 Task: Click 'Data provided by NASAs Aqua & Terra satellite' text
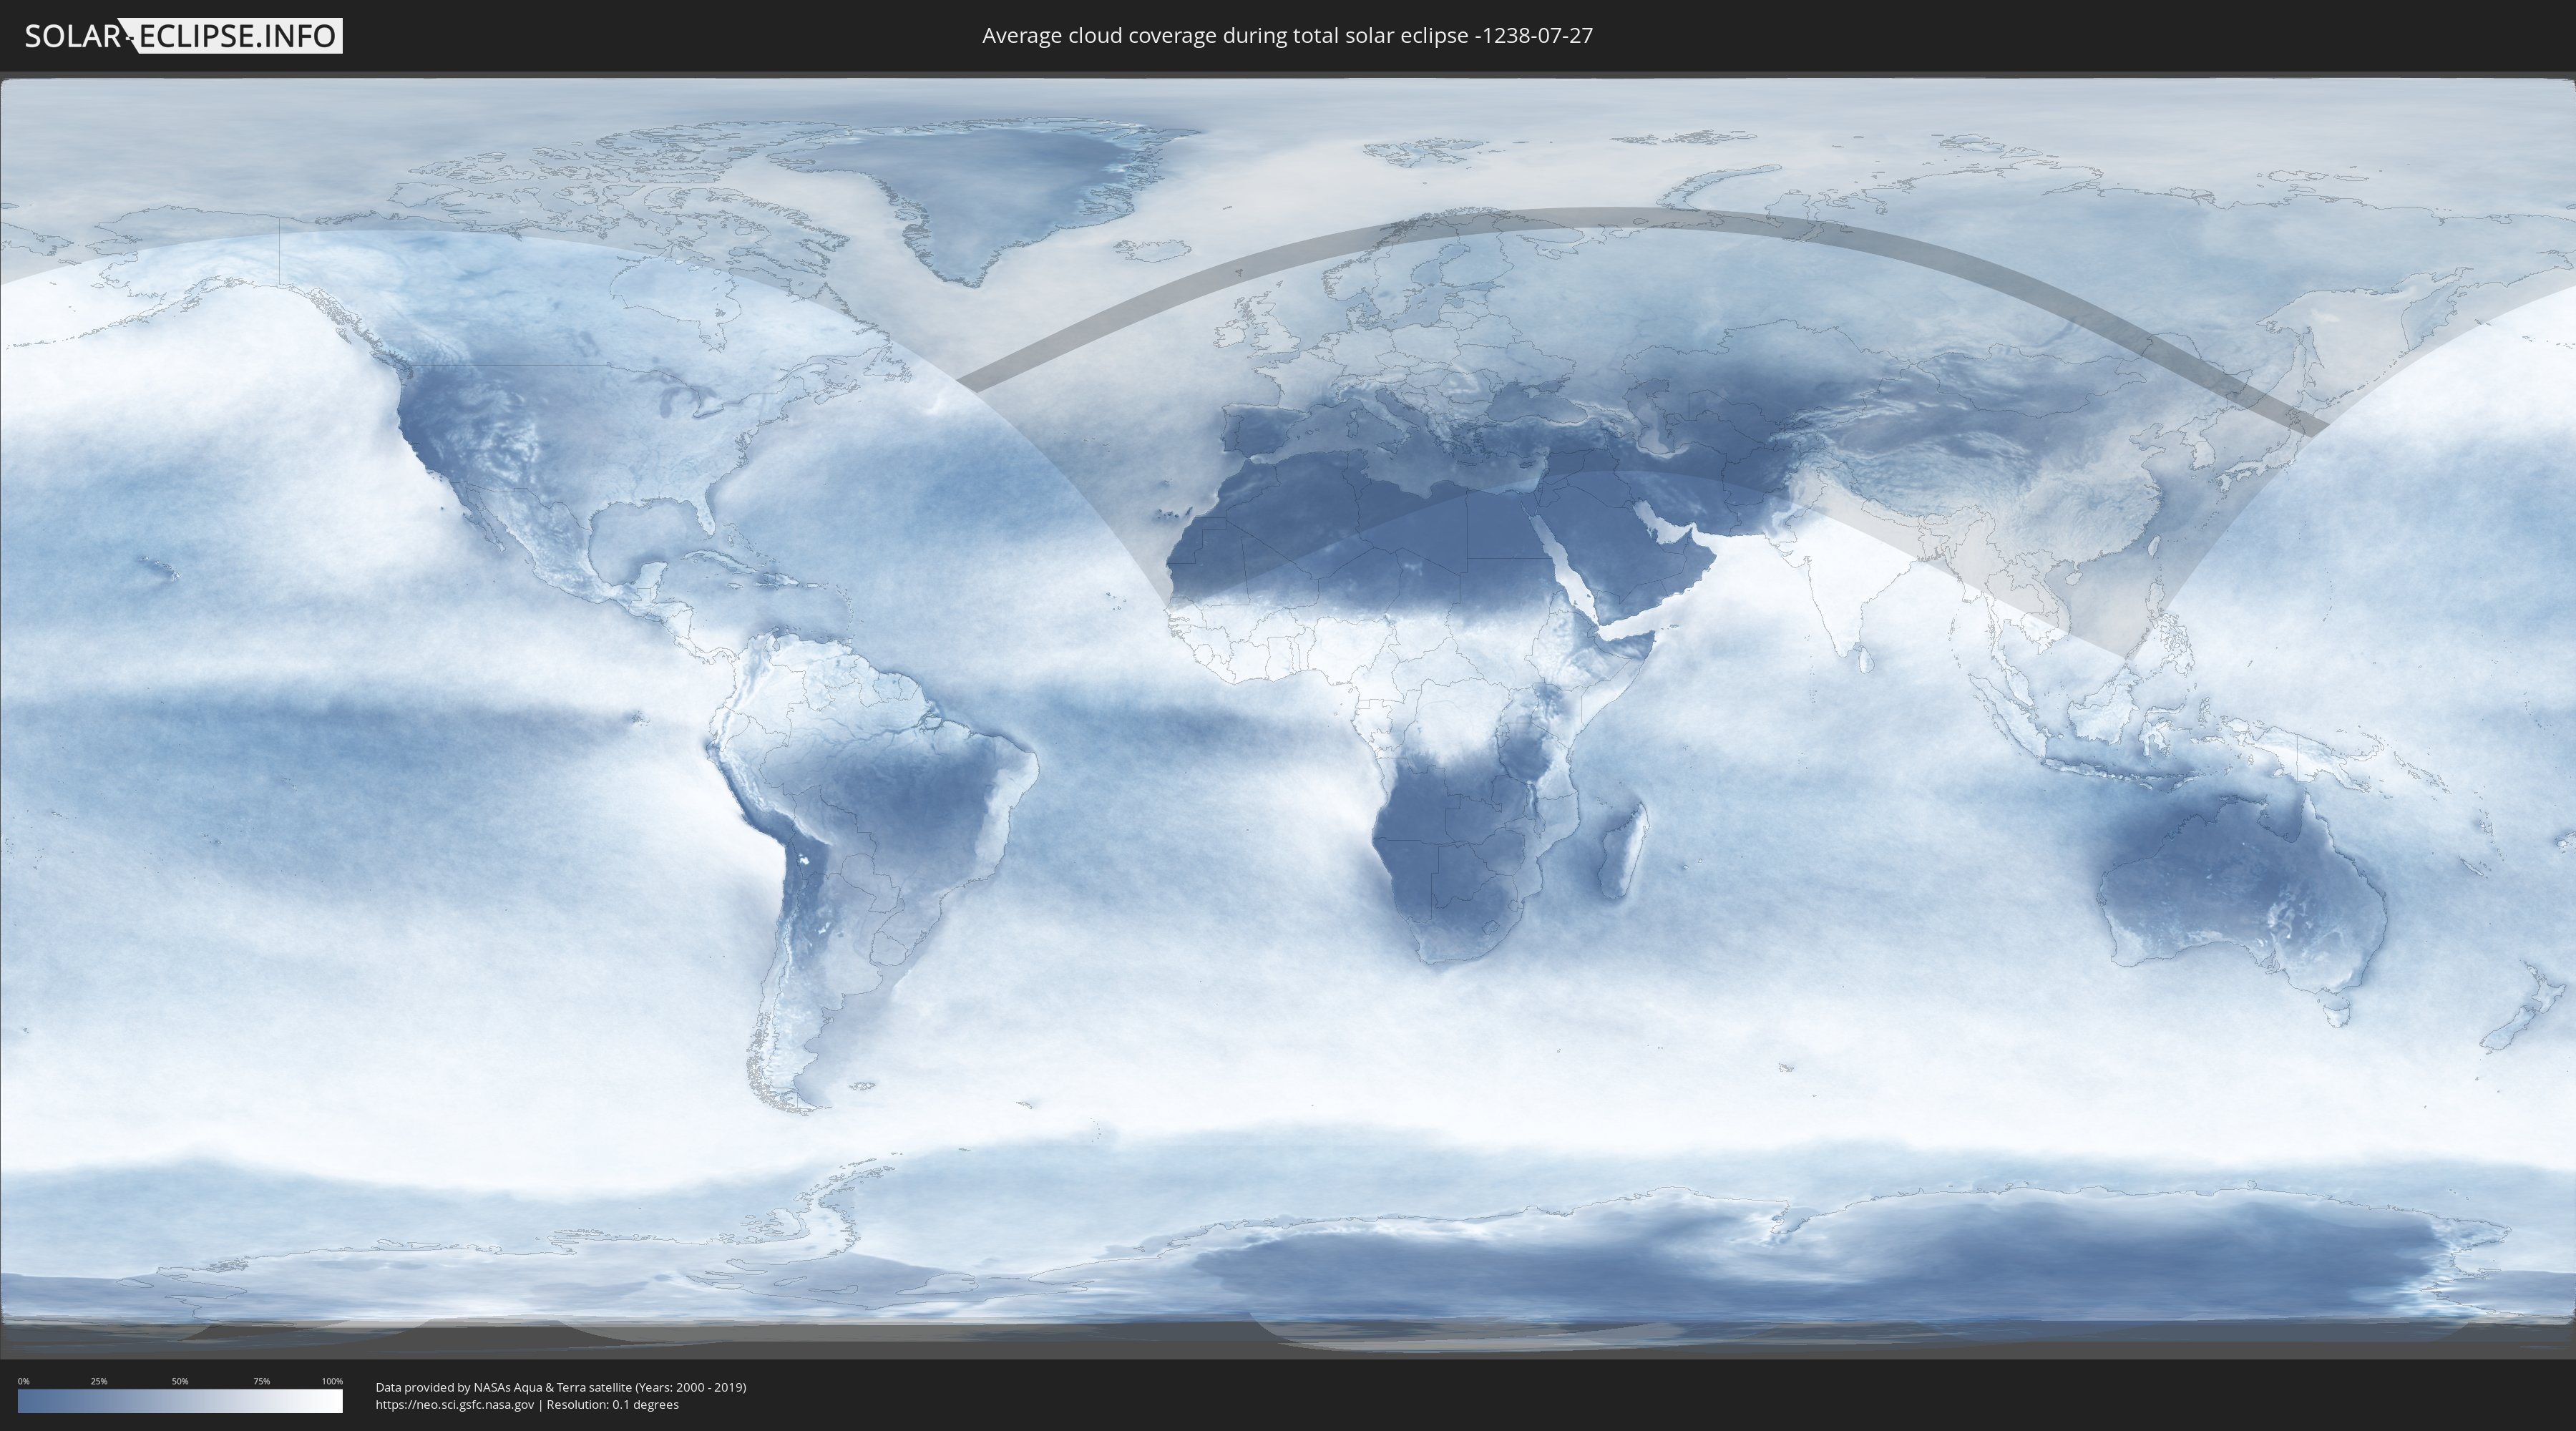504,1387
